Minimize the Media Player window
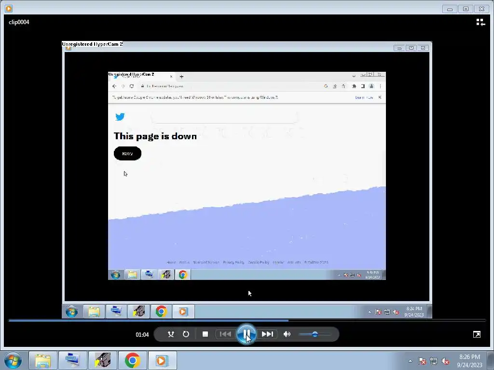The image size is (494, 370). (x=450, y=9)
